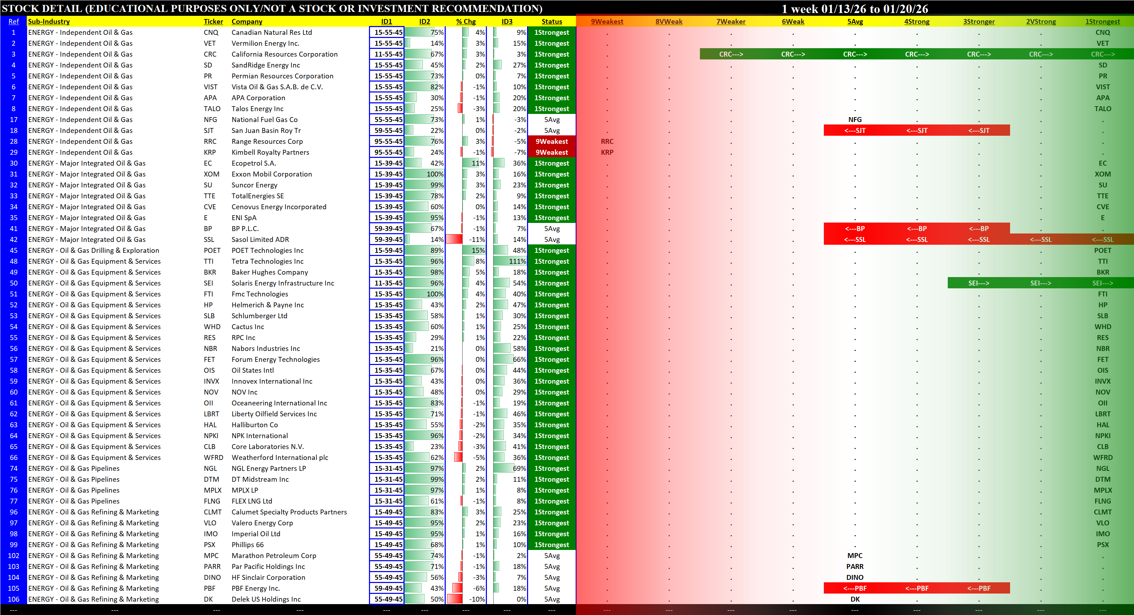Click the first <---PBF arrow cell
The height and width of the screenshot is (615, 1134).
(x=855, y=588)
